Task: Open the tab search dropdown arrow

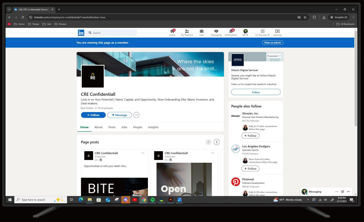Action: coord(9,9)
